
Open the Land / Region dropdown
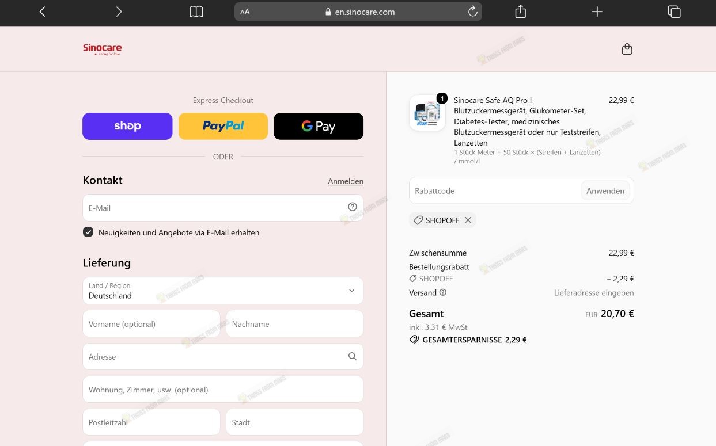223,291
